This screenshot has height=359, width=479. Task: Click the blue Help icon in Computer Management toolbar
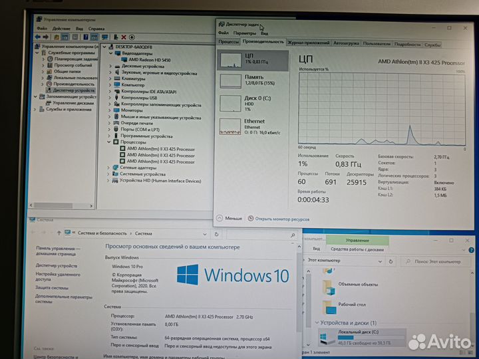point(86,37)
